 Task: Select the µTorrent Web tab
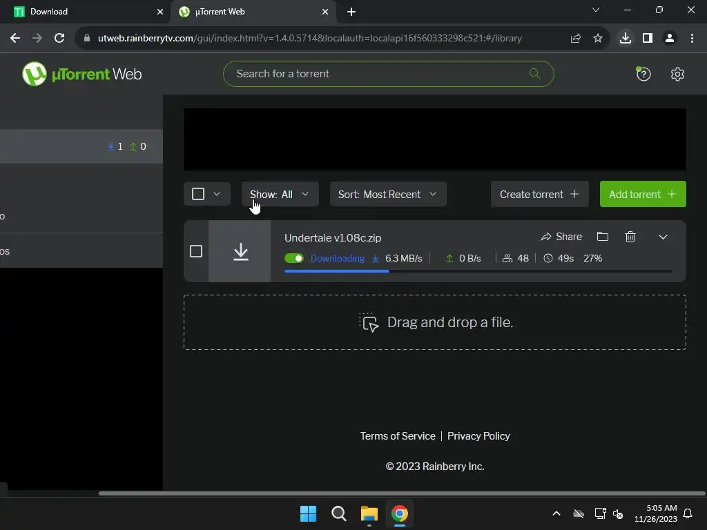point(253,12)
